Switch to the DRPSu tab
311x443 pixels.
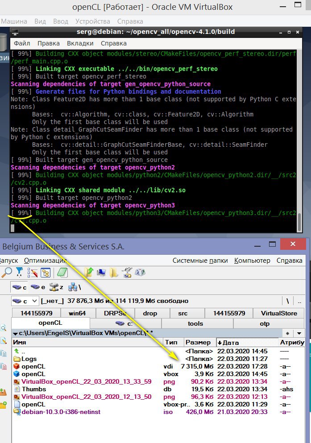[x=115, y=313]
